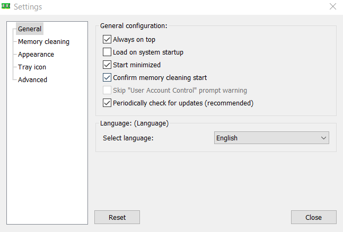
Task: Open the General settings section
Action: [x=29, y=29]
